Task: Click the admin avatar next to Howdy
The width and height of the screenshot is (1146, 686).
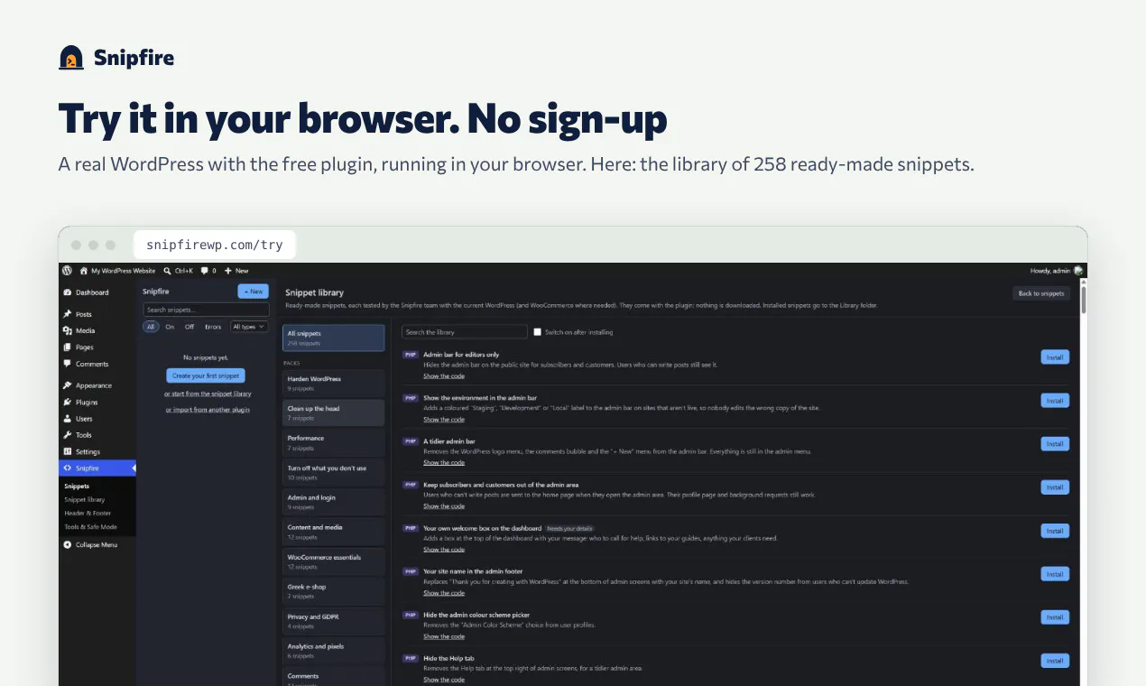Action: 1079,271
